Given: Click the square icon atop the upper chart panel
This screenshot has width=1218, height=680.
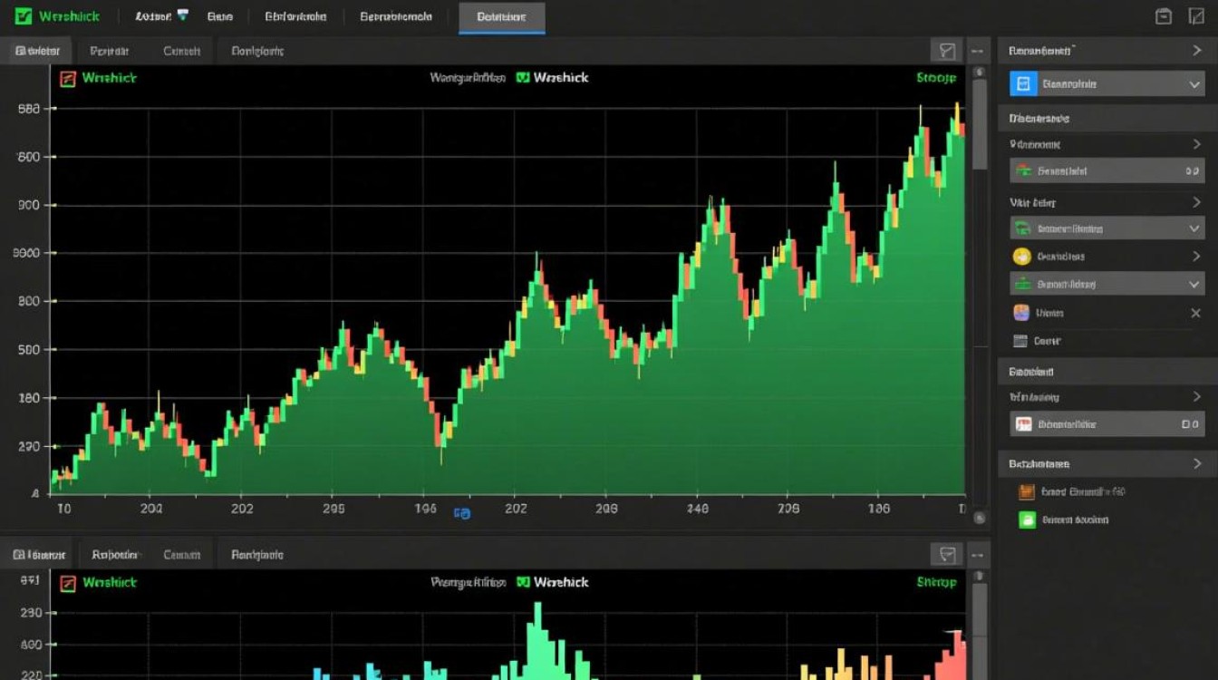Looking at the screenshot, I should pyautogui.click(x=947, y=51).
